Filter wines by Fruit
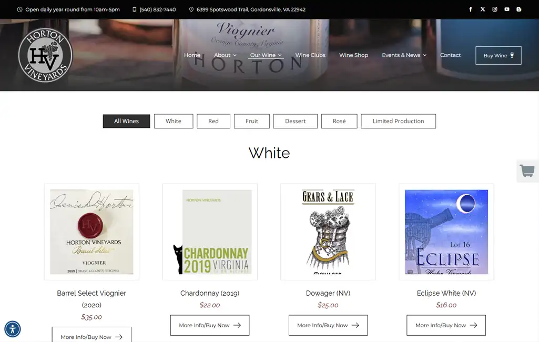The height and width of the screenshot is (342, 539). tap(252, 121)
